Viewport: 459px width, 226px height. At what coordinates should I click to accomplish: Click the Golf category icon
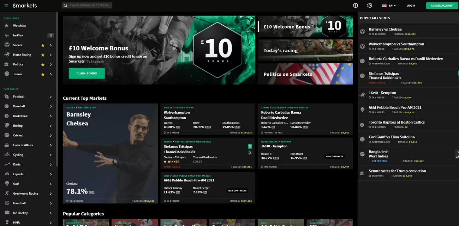pyautogui.click(x=7, y=184)
